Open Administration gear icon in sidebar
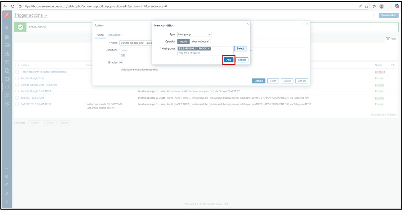 tap(7, 104)
